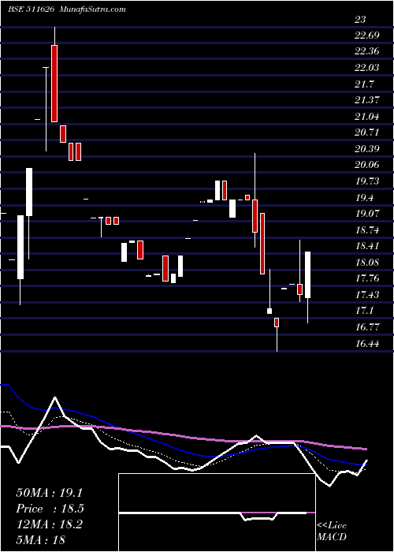Click the 18.41 price axis label
The image size is (394, 552).
(x=367, y=246)
